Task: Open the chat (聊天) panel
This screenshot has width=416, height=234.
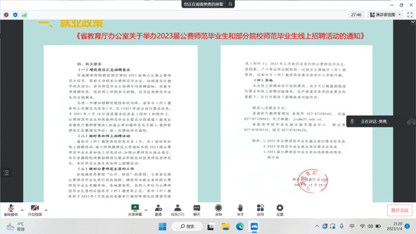Action: 197,211
